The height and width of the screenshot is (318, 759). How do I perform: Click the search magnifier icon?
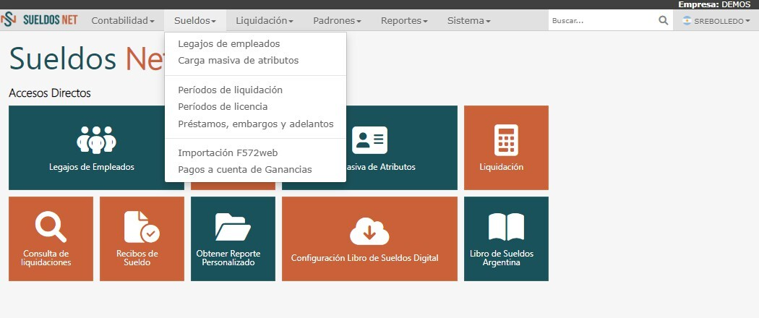663,20
